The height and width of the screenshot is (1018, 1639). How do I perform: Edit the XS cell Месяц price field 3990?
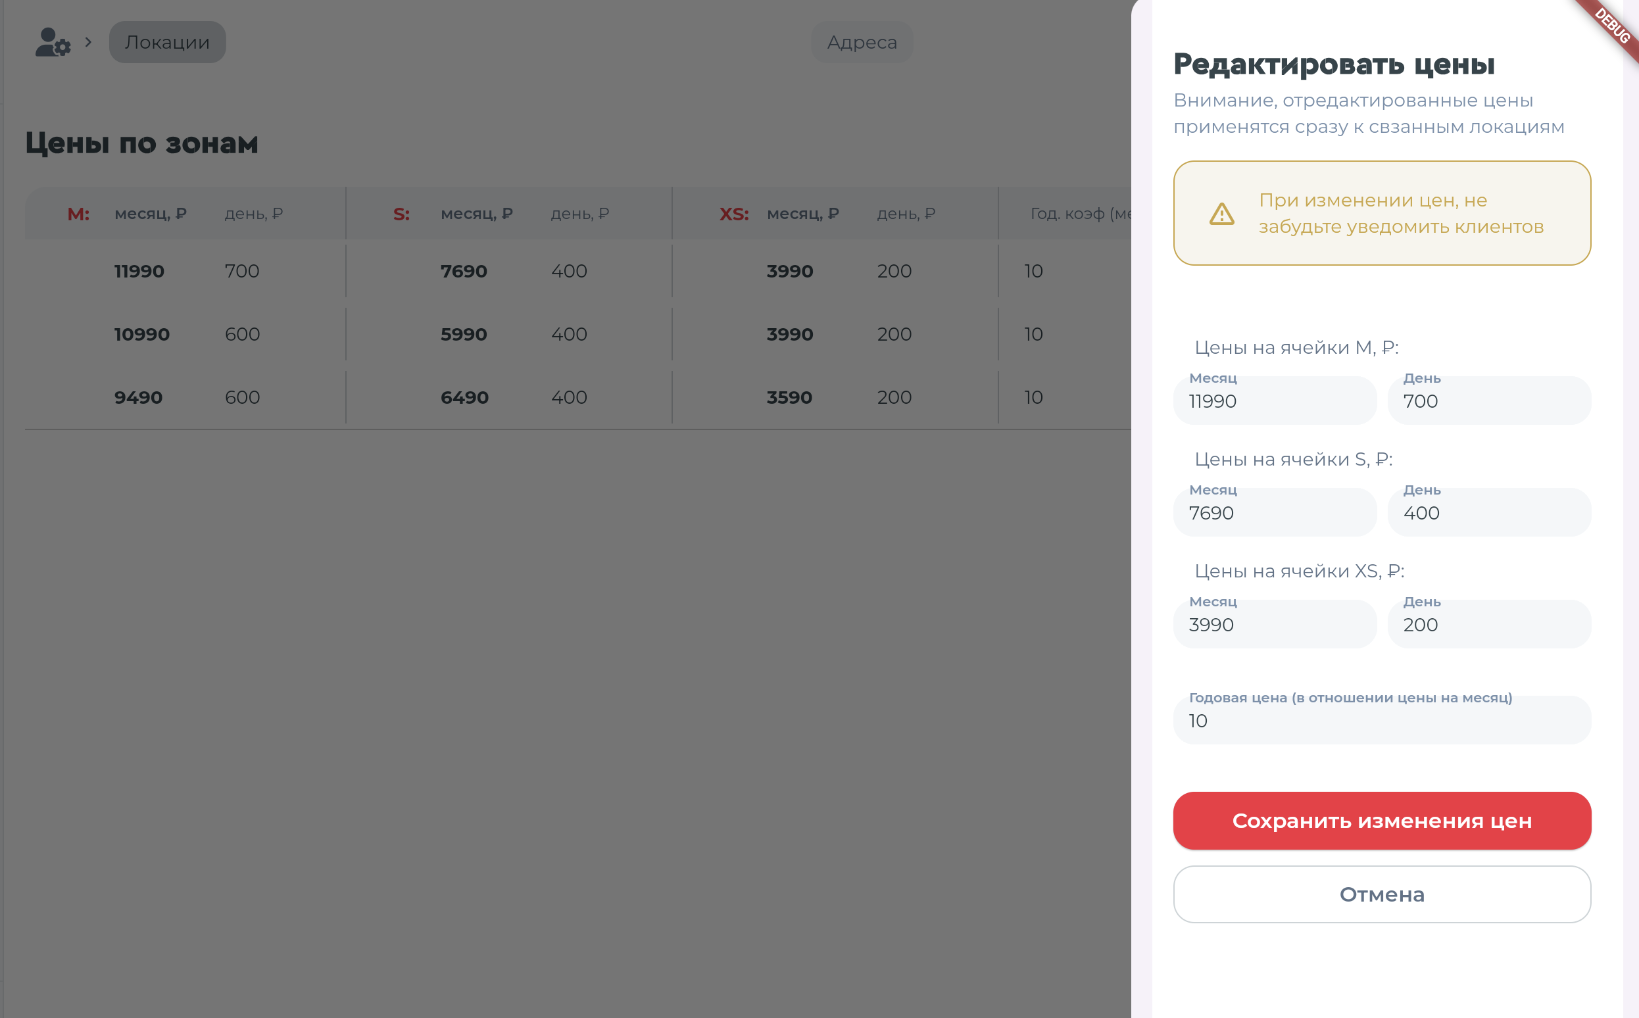click(1275, 623)
